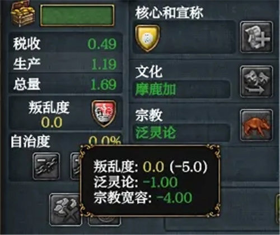The width and height of the screenshot is (280, 235).
Task: Click the treasure chest icon
Action: pos(24,14)
